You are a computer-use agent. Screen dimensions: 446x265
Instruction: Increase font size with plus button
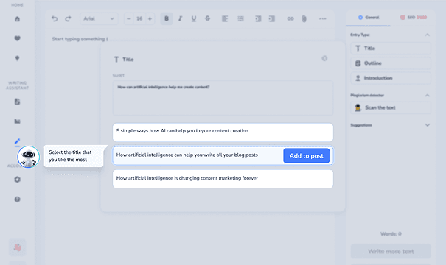coord(150,18)
